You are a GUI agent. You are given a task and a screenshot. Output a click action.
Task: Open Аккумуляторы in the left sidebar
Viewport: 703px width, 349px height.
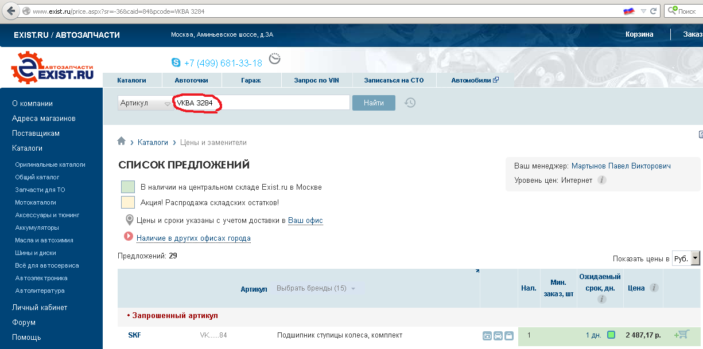tap(37, 228)
